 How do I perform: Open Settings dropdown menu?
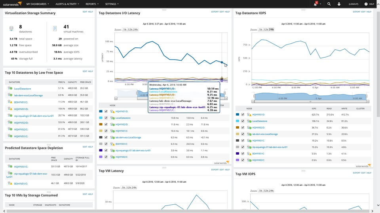112,4
